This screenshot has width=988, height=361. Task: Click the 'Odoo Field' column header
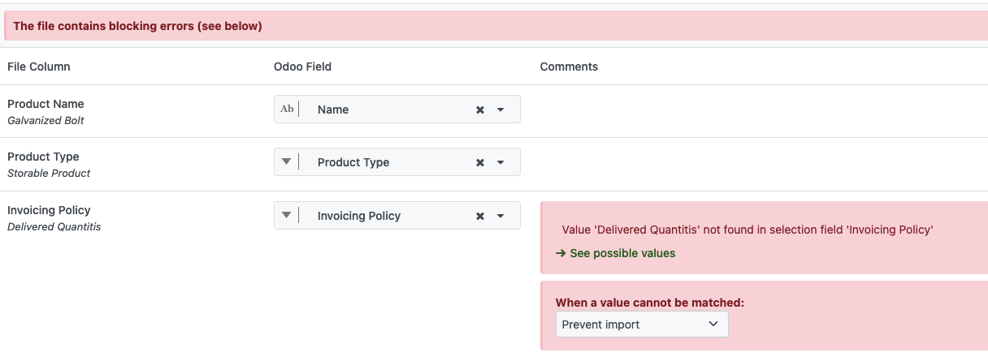pos(302,67)
